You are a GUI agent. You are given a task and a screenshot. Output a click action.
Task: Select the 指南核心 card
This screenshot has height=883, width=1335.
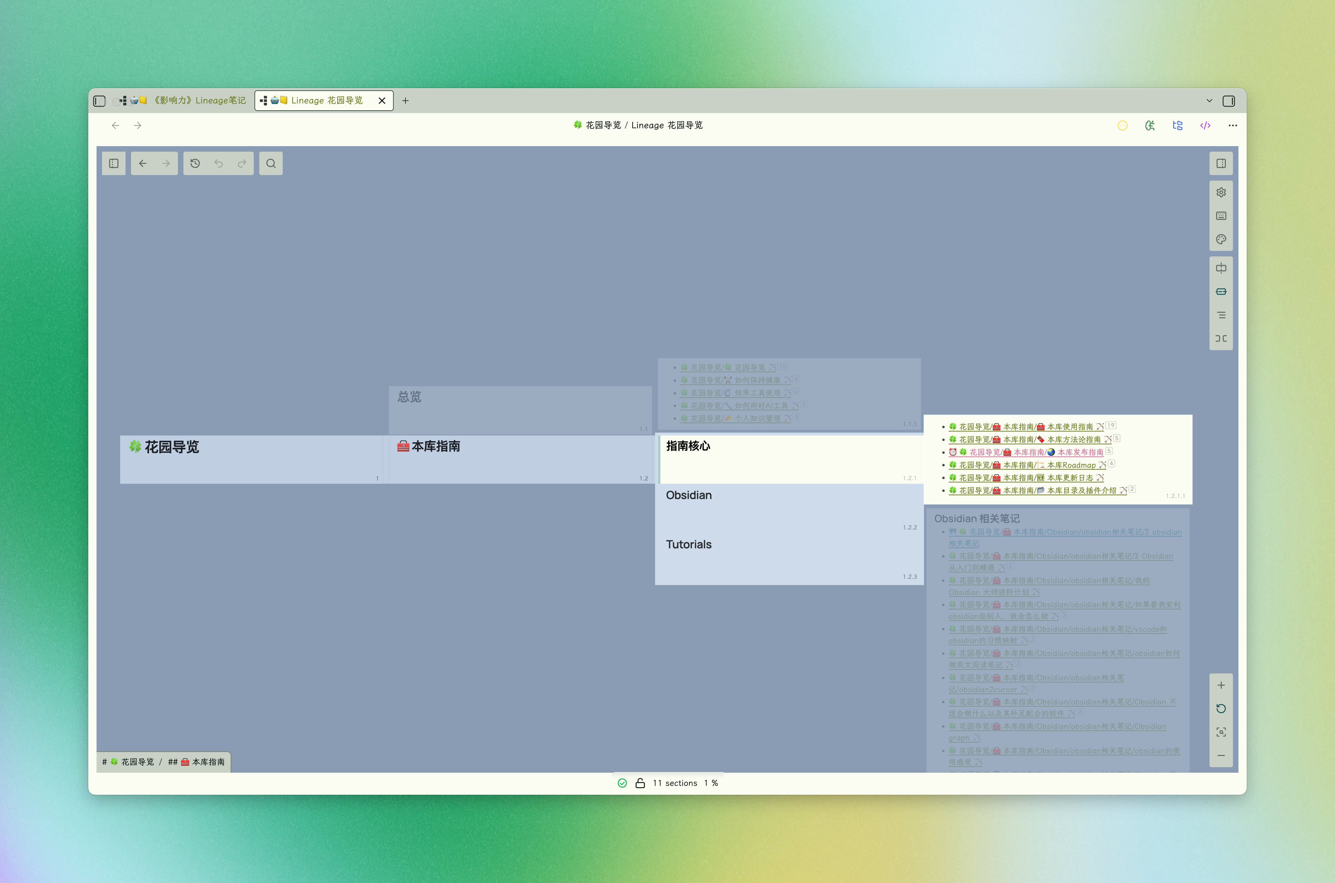(790, 459)
